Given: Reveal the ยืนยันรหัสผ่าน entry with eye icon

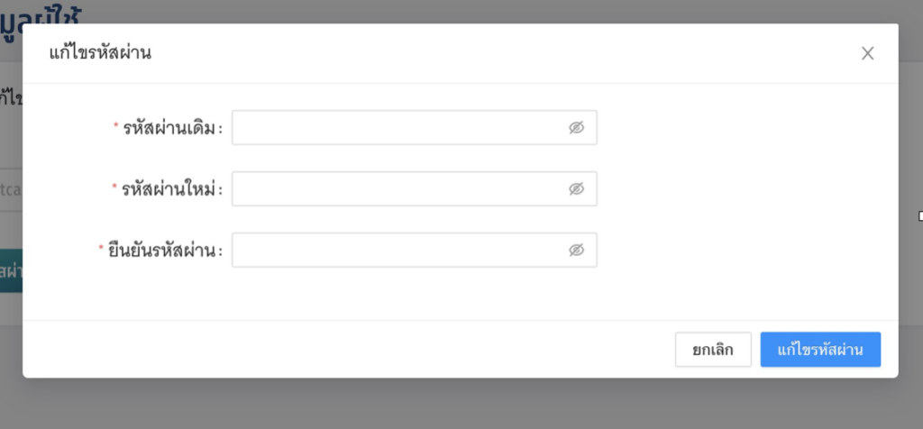Looking at the screenshot, I should (577, 251).
